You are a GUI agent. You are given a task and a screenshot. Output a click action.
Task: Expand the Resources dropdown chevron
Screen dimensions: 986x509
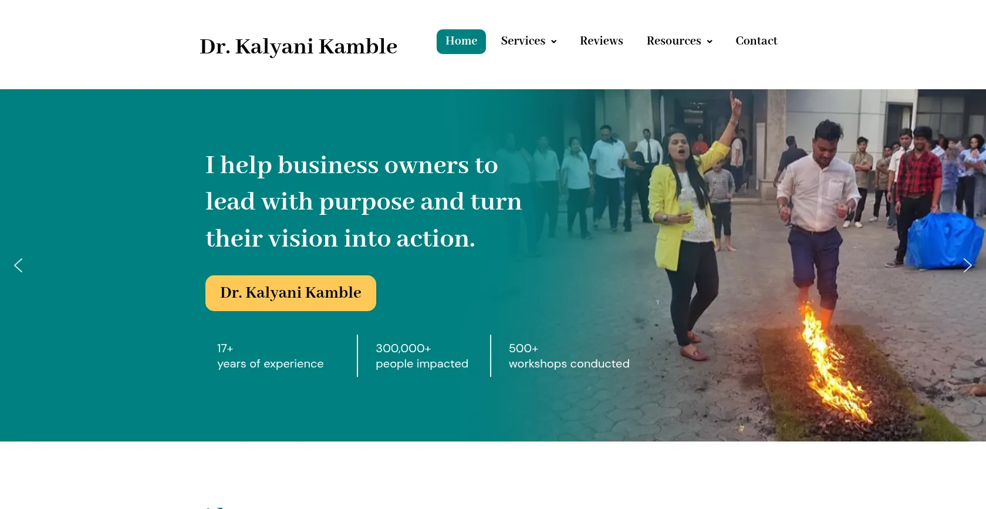[x=710, y=42]
